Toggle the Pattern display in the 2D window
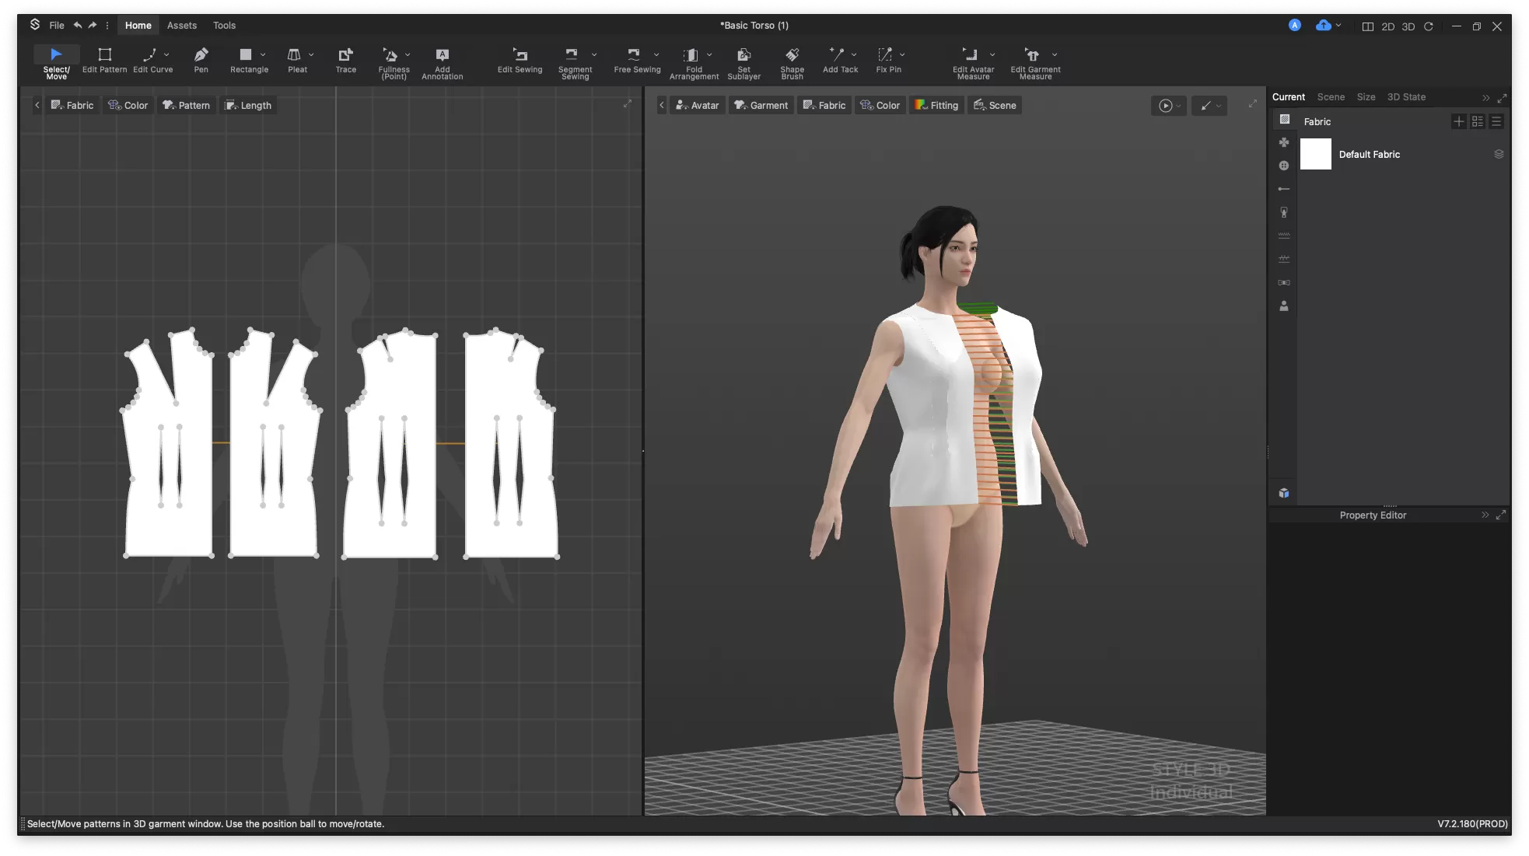The width and height of the screenshot is (1529, 856). 186,105
